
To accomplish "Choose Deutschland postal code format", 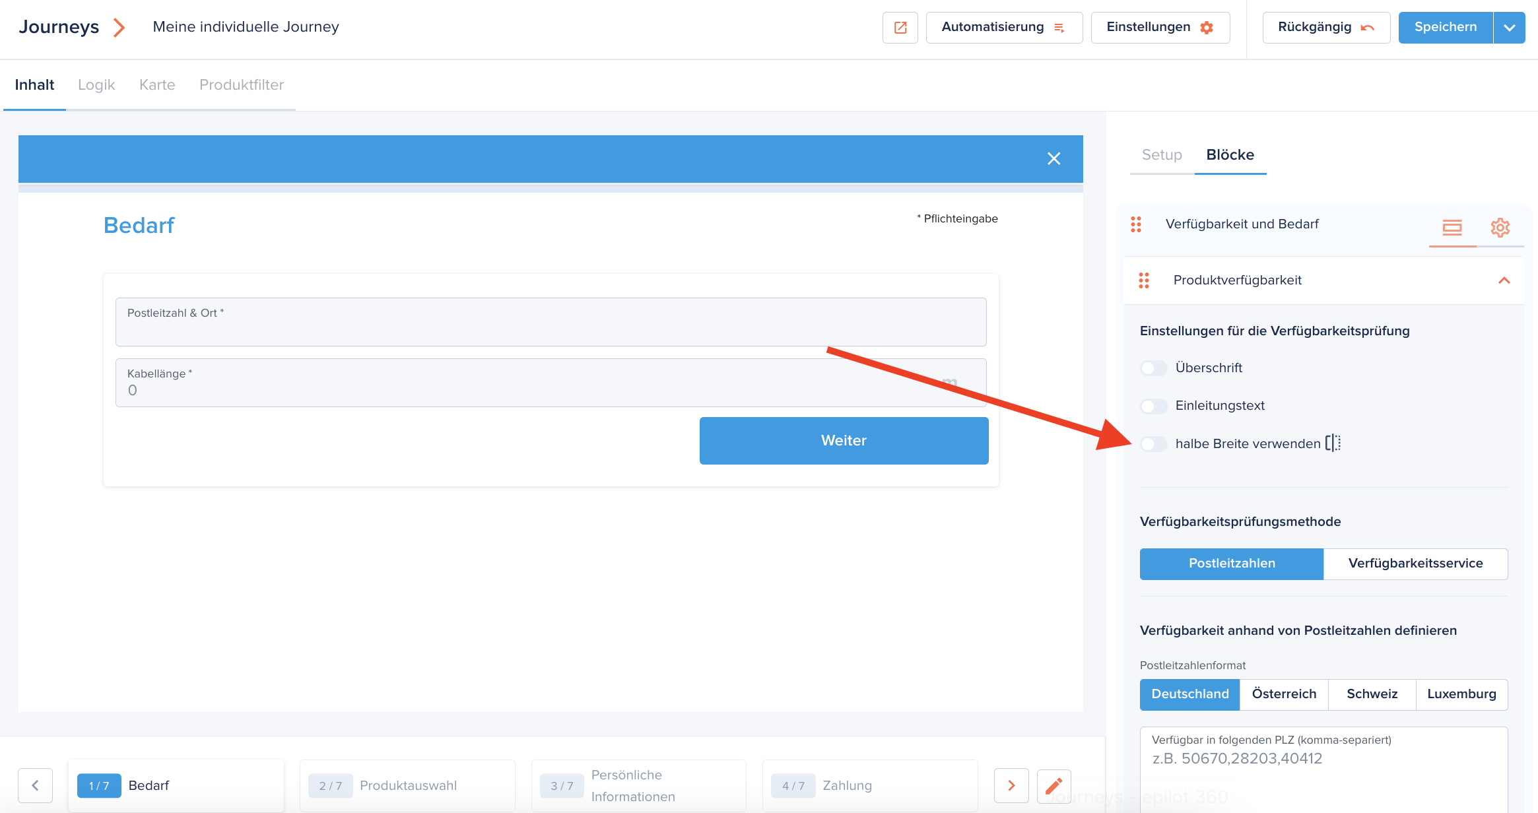I will [x=1189, y=694].
